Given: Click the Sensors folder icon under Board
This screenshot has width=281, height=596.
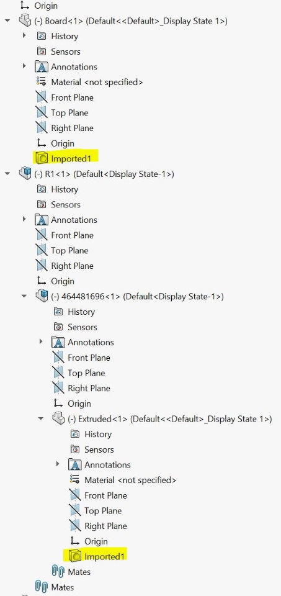Looking at the screenshot, I should (42, 52).
